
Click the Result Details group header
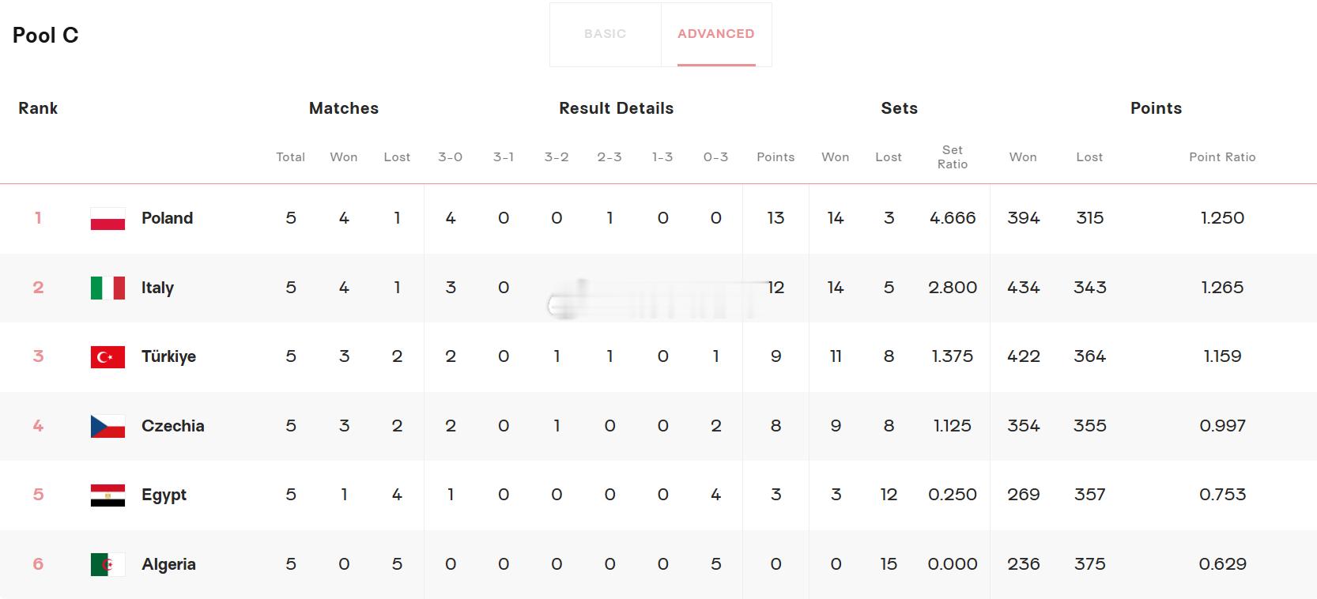pos(617,108)
